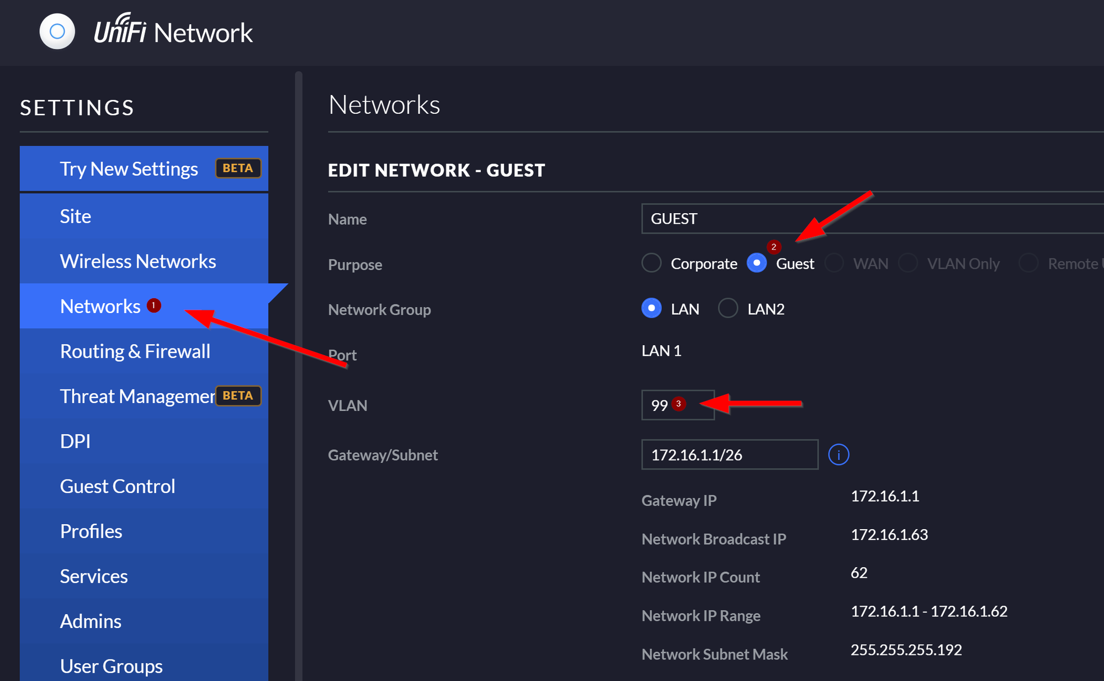Click the BETA badge on Try New Settings
Image resolution: width=1104 pixels, height=681 pixels.
point(238,168)
